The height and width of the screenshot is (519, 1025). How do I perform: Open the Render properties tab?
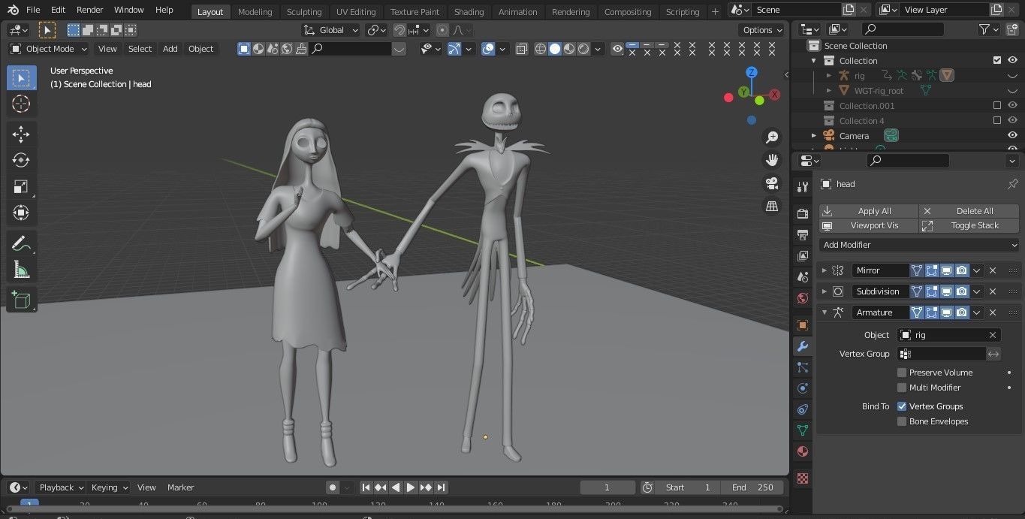(x=803, y=214)
